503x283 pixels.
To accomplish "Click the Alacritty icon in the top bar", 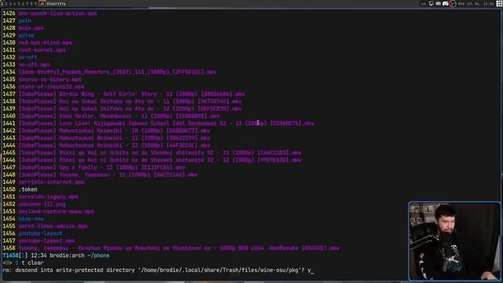I will pyautogui.click(x=42, y=3).
